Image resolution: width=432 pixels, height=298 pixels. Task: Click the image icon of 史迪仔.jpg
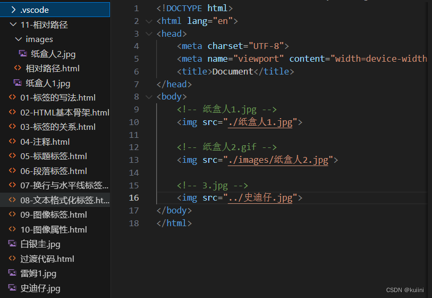12,287
